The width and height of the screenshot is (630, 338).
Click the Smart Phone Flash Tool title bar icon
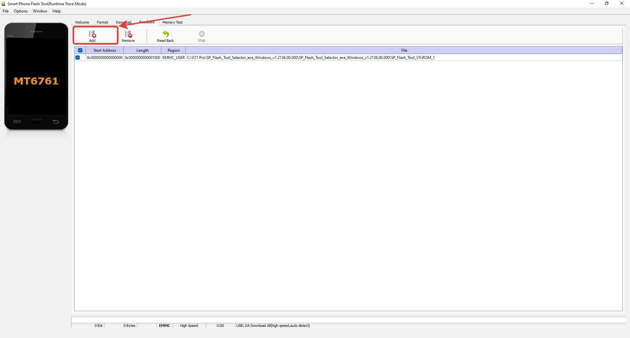coord(3,4)
